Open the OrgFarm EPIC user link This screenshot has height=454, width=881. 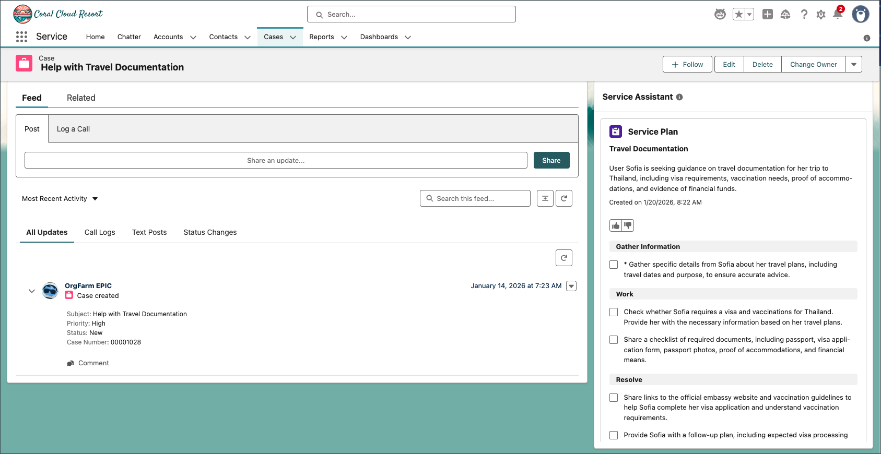pos(88,285)
